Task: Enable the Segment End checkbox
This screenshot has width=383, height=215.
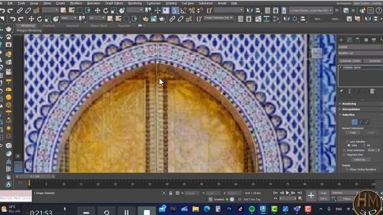Action: pyautogui.click(x=344, y=155)
